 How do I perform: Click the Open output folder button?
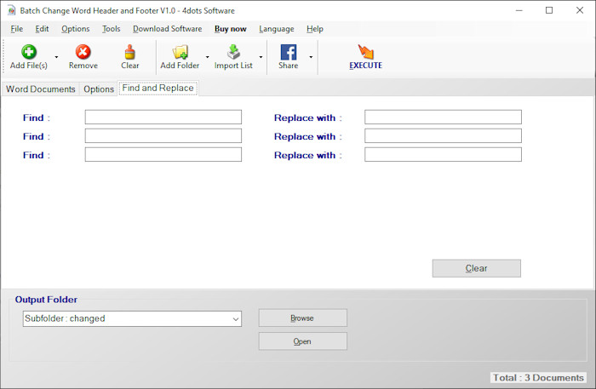click(302, 341)
